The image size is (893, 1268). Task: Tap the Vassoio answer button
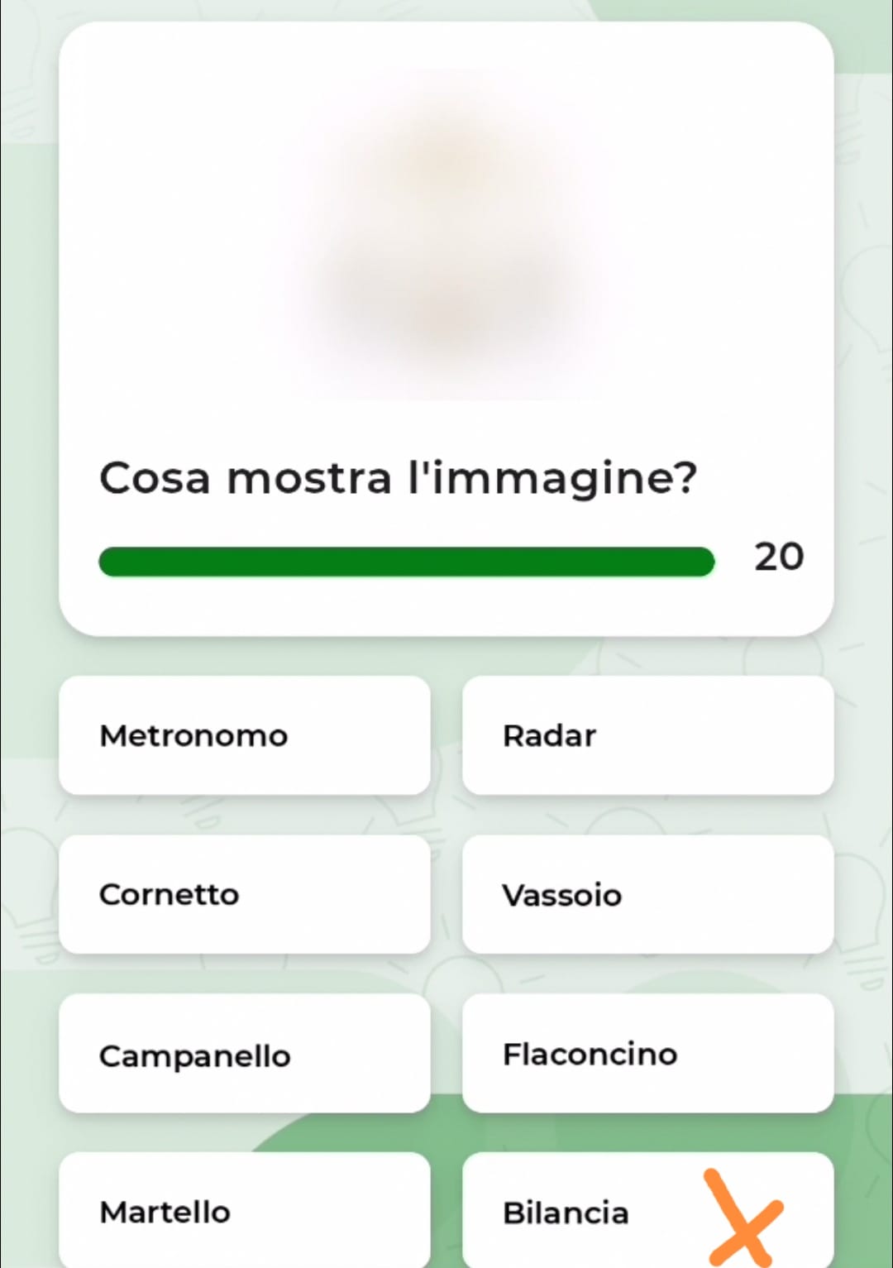[647, 894]
